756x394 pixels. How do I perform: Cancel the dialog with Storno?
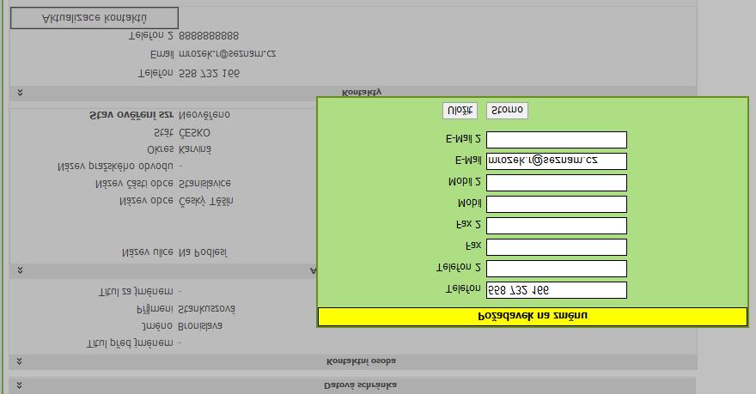tap(507, 110)
